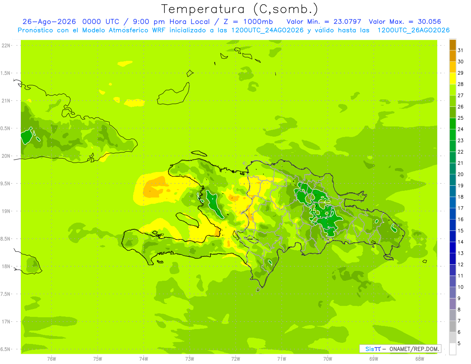Click the "20" label on the colorbar
This screenshot has height=364, width=471.
(461, 174)
